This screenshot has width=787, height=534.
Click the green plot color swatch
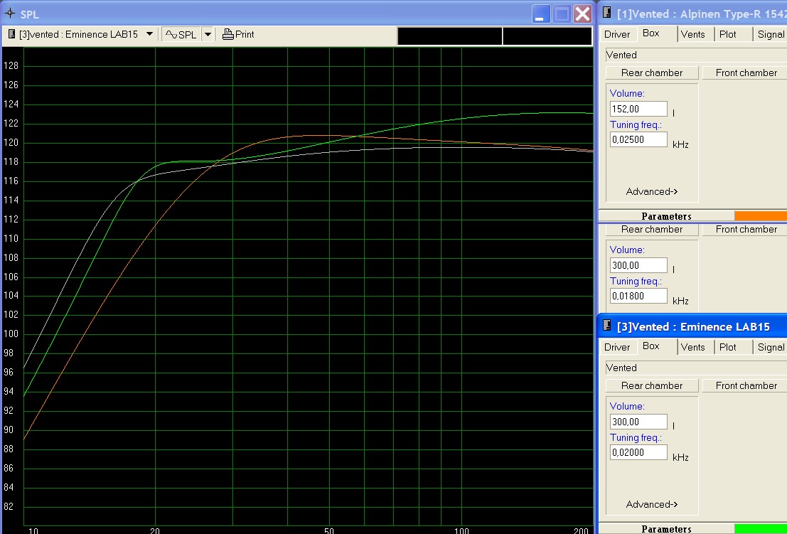coord(760,529)
